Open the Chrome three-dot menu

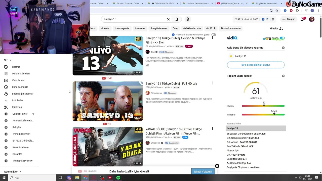coord(318,11)
